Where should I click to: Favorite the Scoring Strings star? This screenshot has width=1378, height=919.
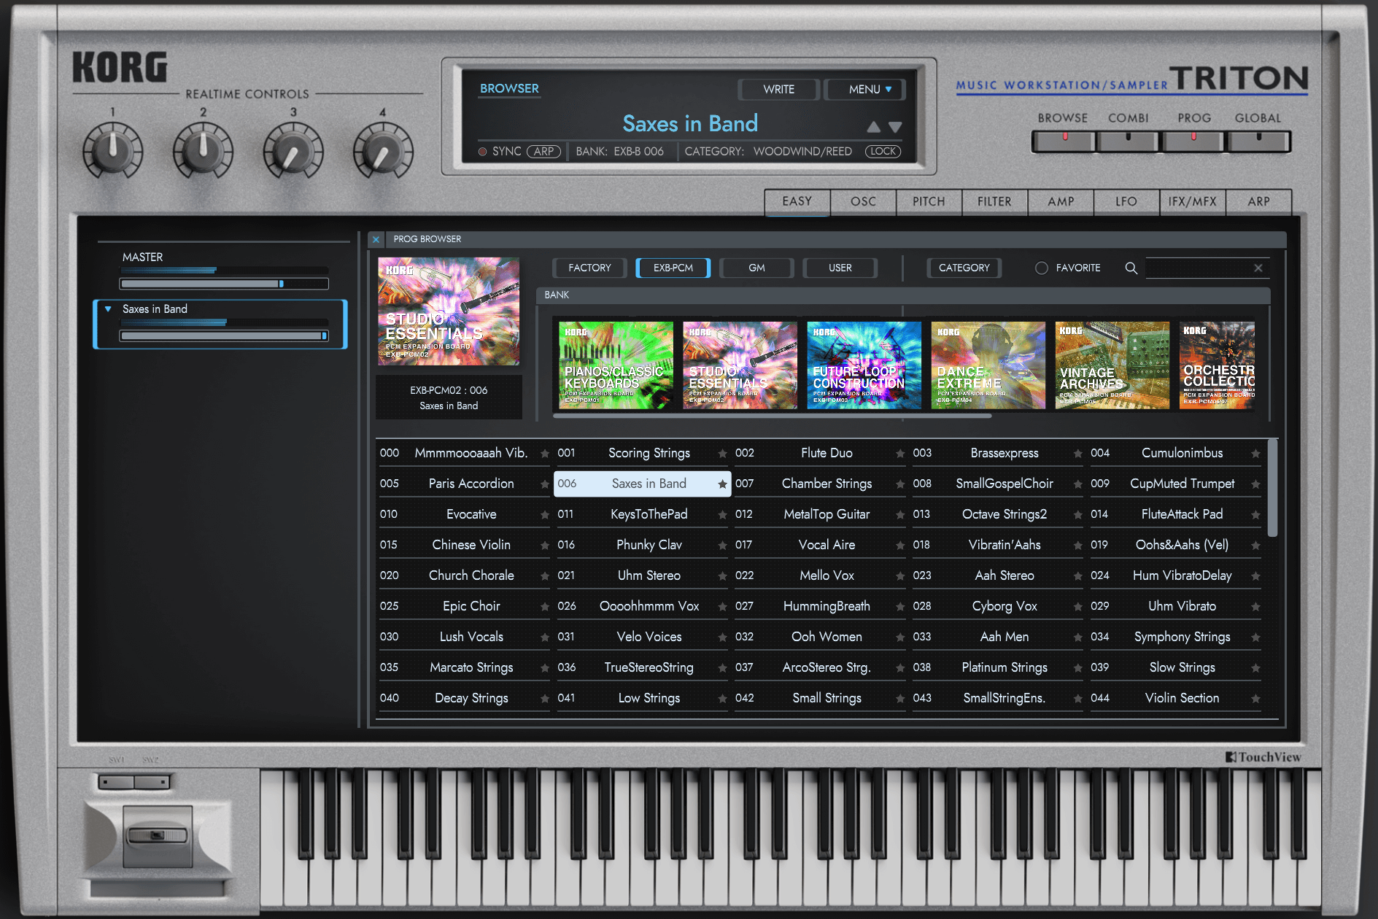(722, 454)
